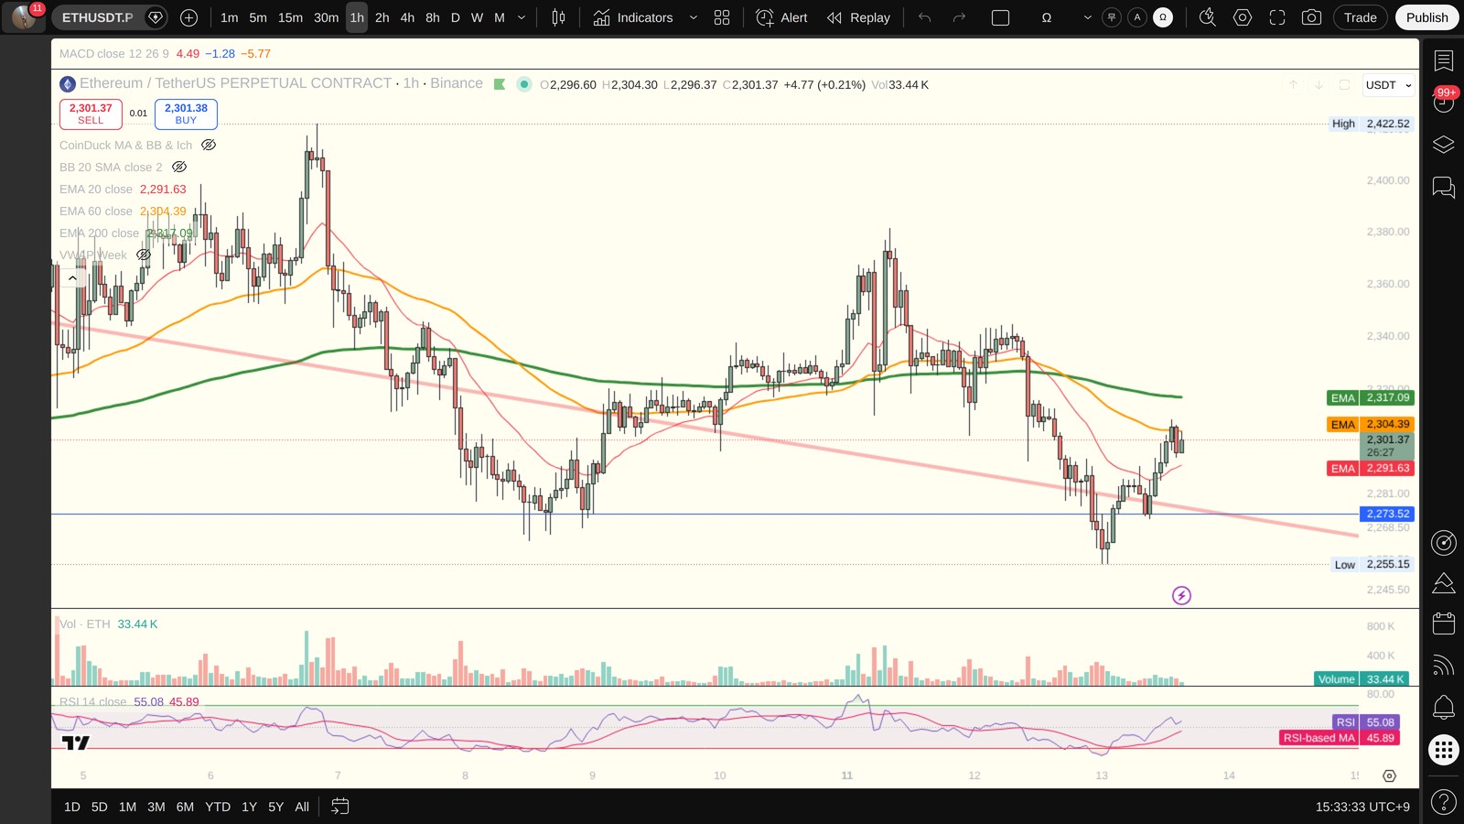Toggle the green market status dot
Screen dimensions: 1464x824
click(524, 84)
